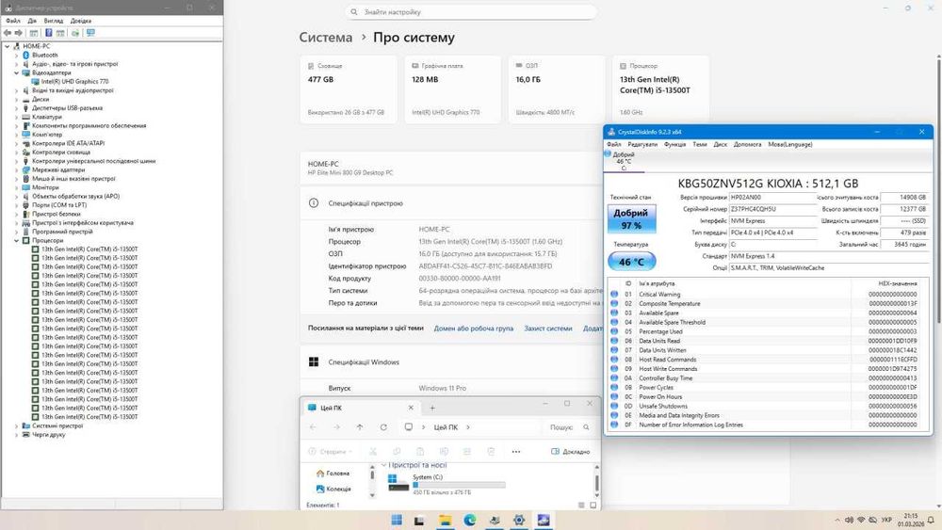Open the Вигляд menu in Device Manager
The image size is (942, 530).
pyautogui.click(x=54, y=21)
